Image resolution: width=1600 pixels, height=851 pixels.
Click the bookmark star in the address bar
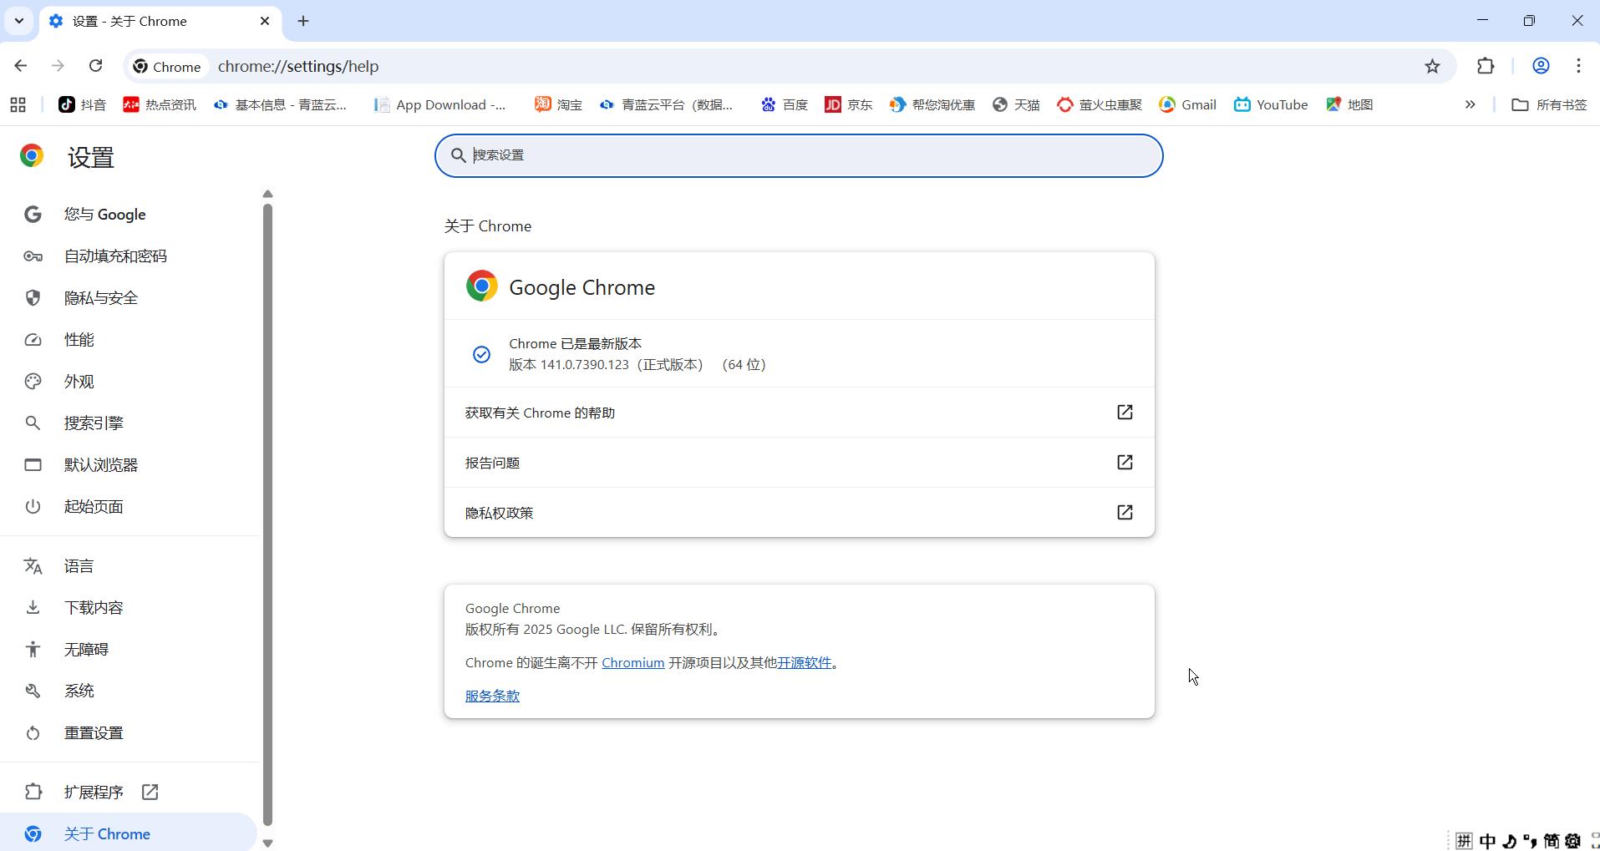(1432, 66)
